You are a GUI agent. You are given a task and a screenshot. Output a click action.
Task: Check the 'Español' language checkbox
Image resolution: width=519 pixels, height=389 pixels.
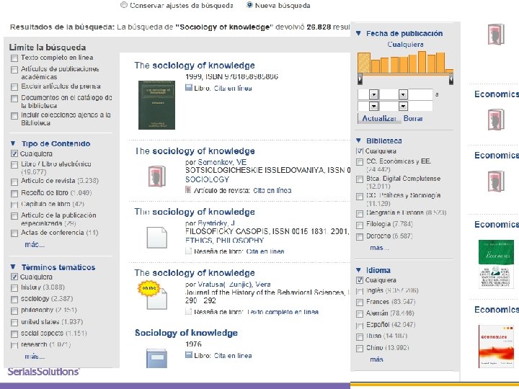(x=360, y=326)
